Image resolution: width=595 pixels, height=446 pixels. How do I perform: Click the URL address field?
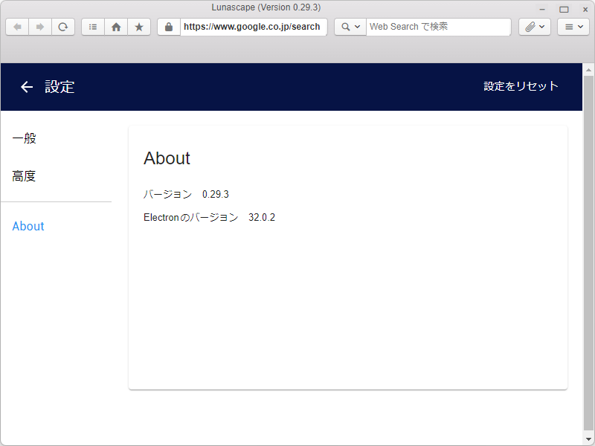point(254,27)
